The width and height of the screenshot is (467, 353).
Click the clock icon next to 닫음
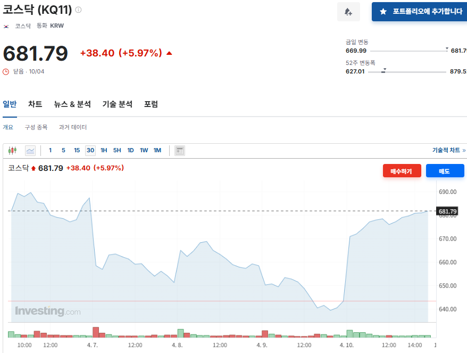(6, 72)
